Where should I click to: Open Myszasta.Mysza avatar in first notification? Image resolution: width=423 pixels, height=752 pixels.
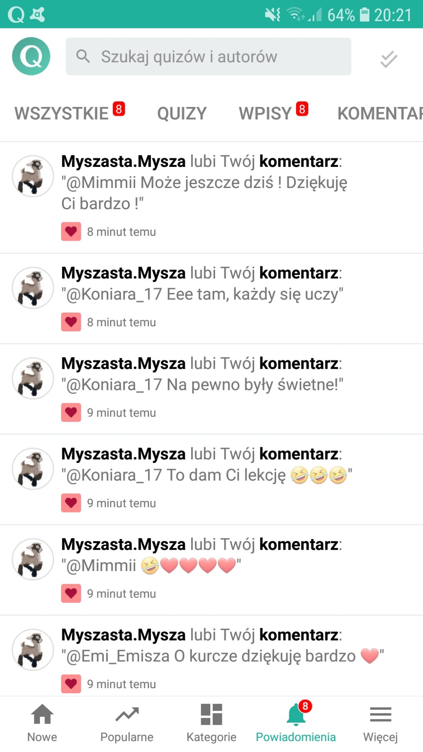(33, 176)
